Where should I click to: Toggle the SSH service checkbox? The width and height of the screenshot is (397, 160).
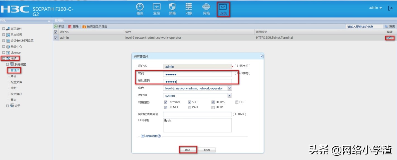tap(189, 102)
